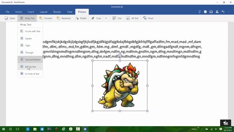Open the Action Center notification icon
The image size is (234, 132).
(220, 129)
